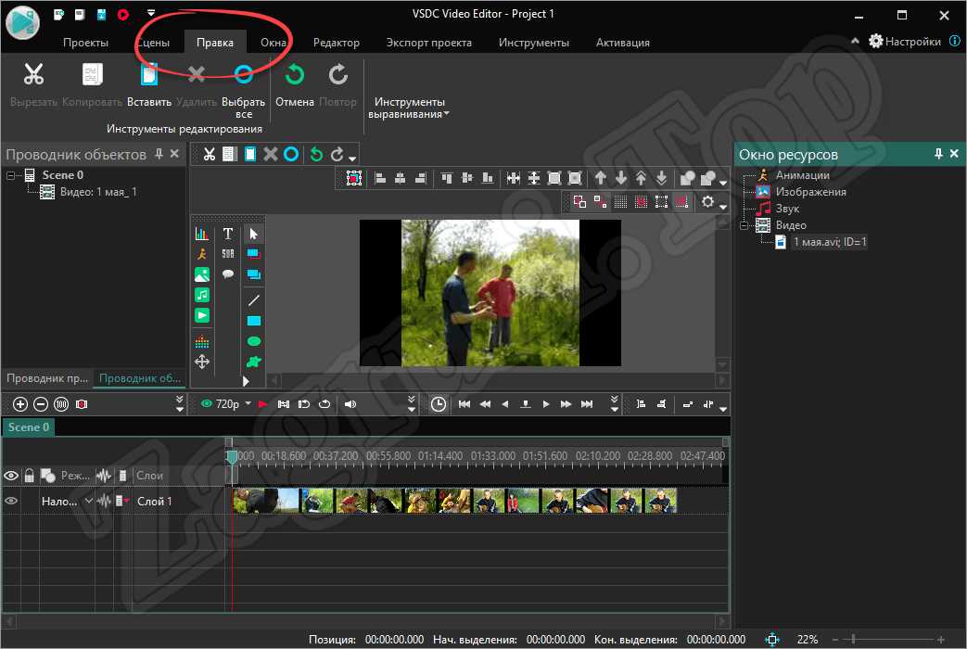
Task: Undo with the Отмена ribbon icon
Action: pos(294,74)
